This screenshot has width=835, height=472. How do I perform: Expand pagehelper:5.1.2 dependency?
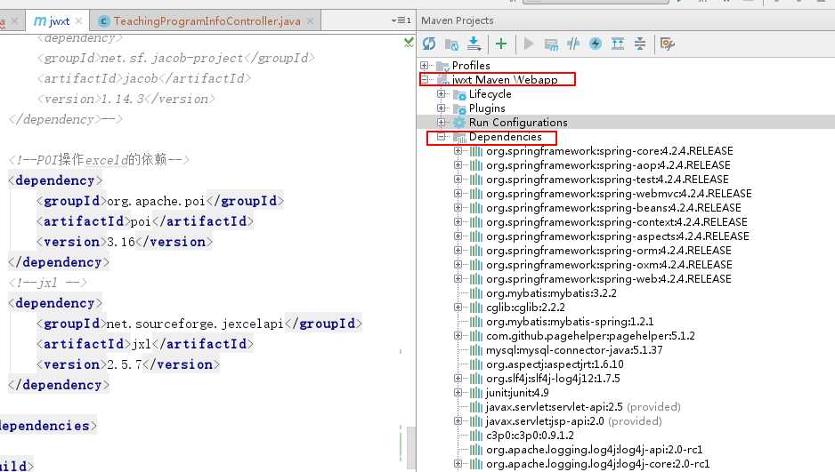pos(458,335)
